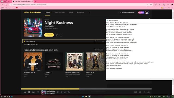The height and width of the screenshot is (98, 174).
Task: Open YouTube bookmark in favorites bar
Action: pyautogui.click(x=17, y=8)
